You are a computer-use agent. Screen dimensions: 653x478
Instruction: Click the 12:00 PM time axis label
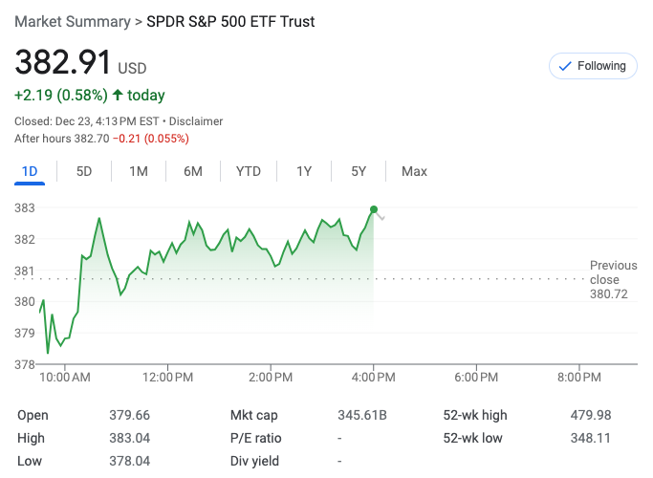point(167,378)
